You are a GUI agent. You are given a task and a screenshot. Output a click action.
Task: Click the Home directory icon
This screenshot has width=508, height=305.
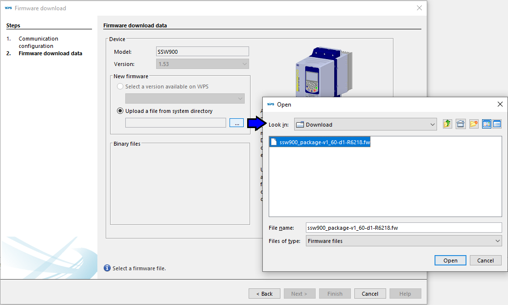pos(461,124)
